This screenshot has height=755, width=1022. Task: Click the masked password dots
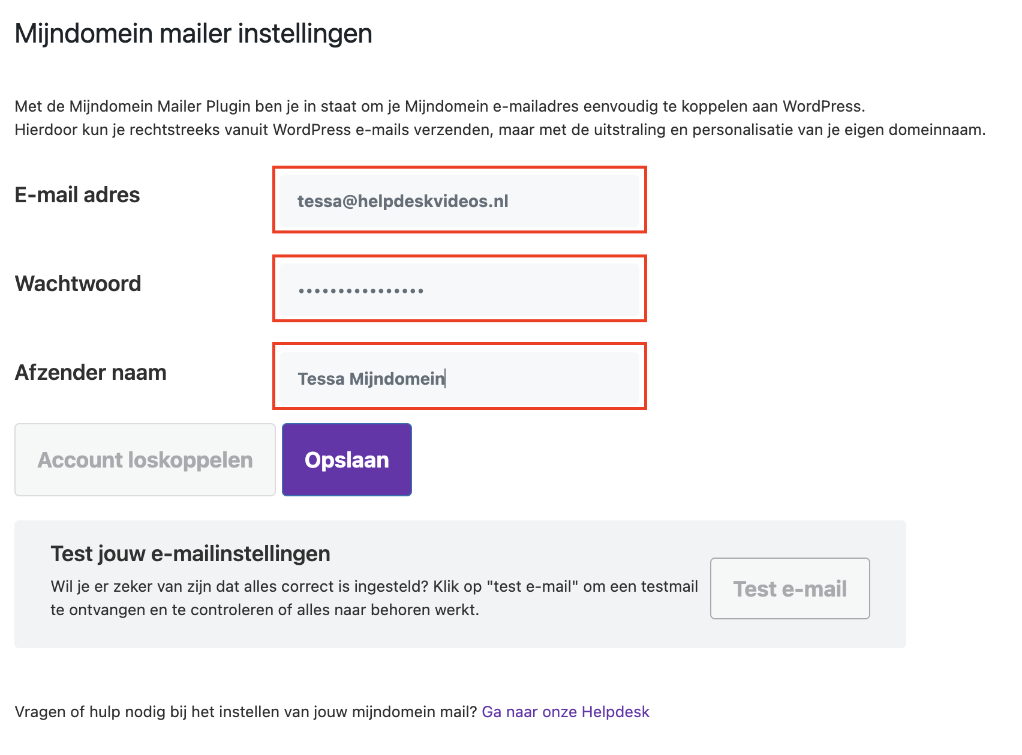pyautogui.click(x=361, y=291)
